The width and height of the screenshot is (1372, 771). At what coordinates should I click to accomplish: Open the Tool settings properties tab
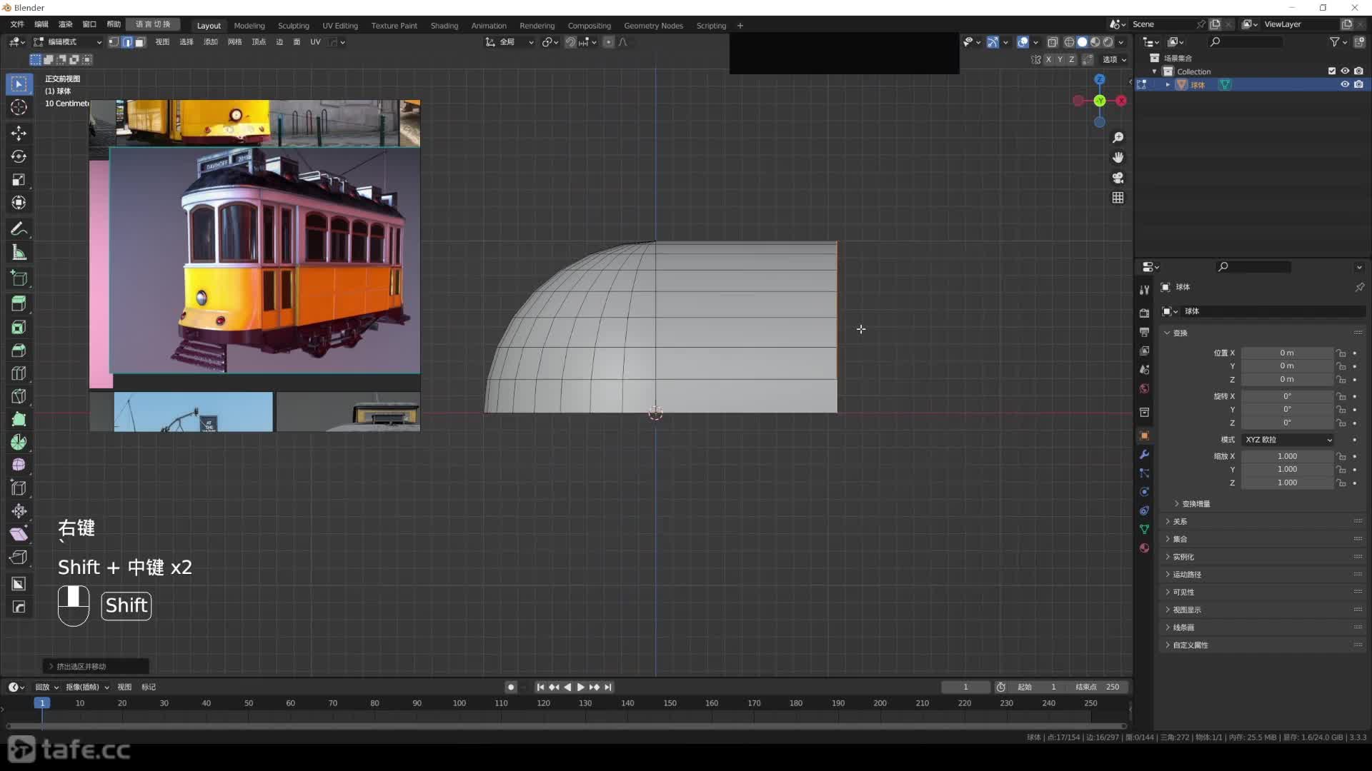pos(1144,290)
